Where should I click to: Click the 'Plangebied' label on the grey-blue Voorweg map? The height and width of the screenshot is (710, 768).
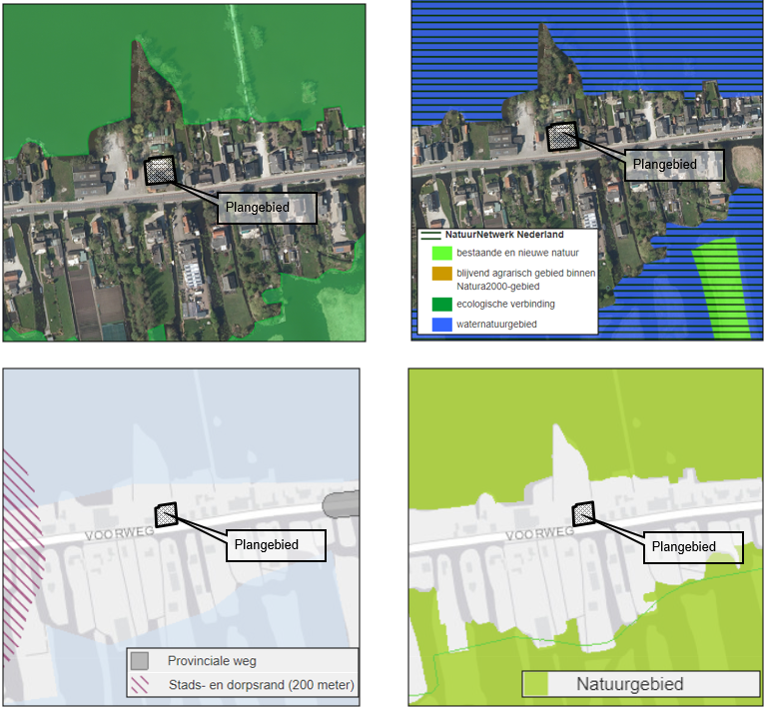click(x=276, y=545)
